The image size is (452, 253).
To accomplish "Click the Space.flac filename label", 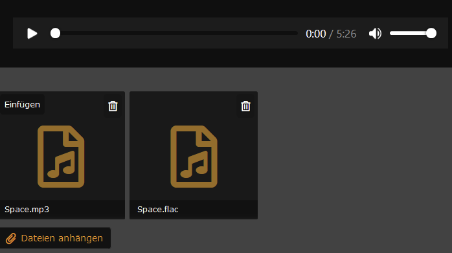I will pyautogui.click(x=157, y=209).
